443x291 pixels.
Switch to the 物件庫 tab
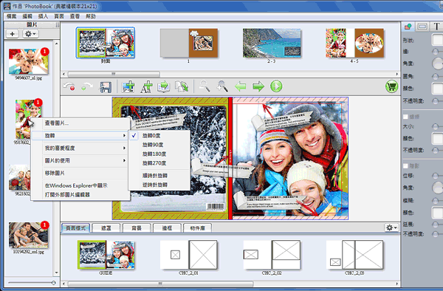197,227
